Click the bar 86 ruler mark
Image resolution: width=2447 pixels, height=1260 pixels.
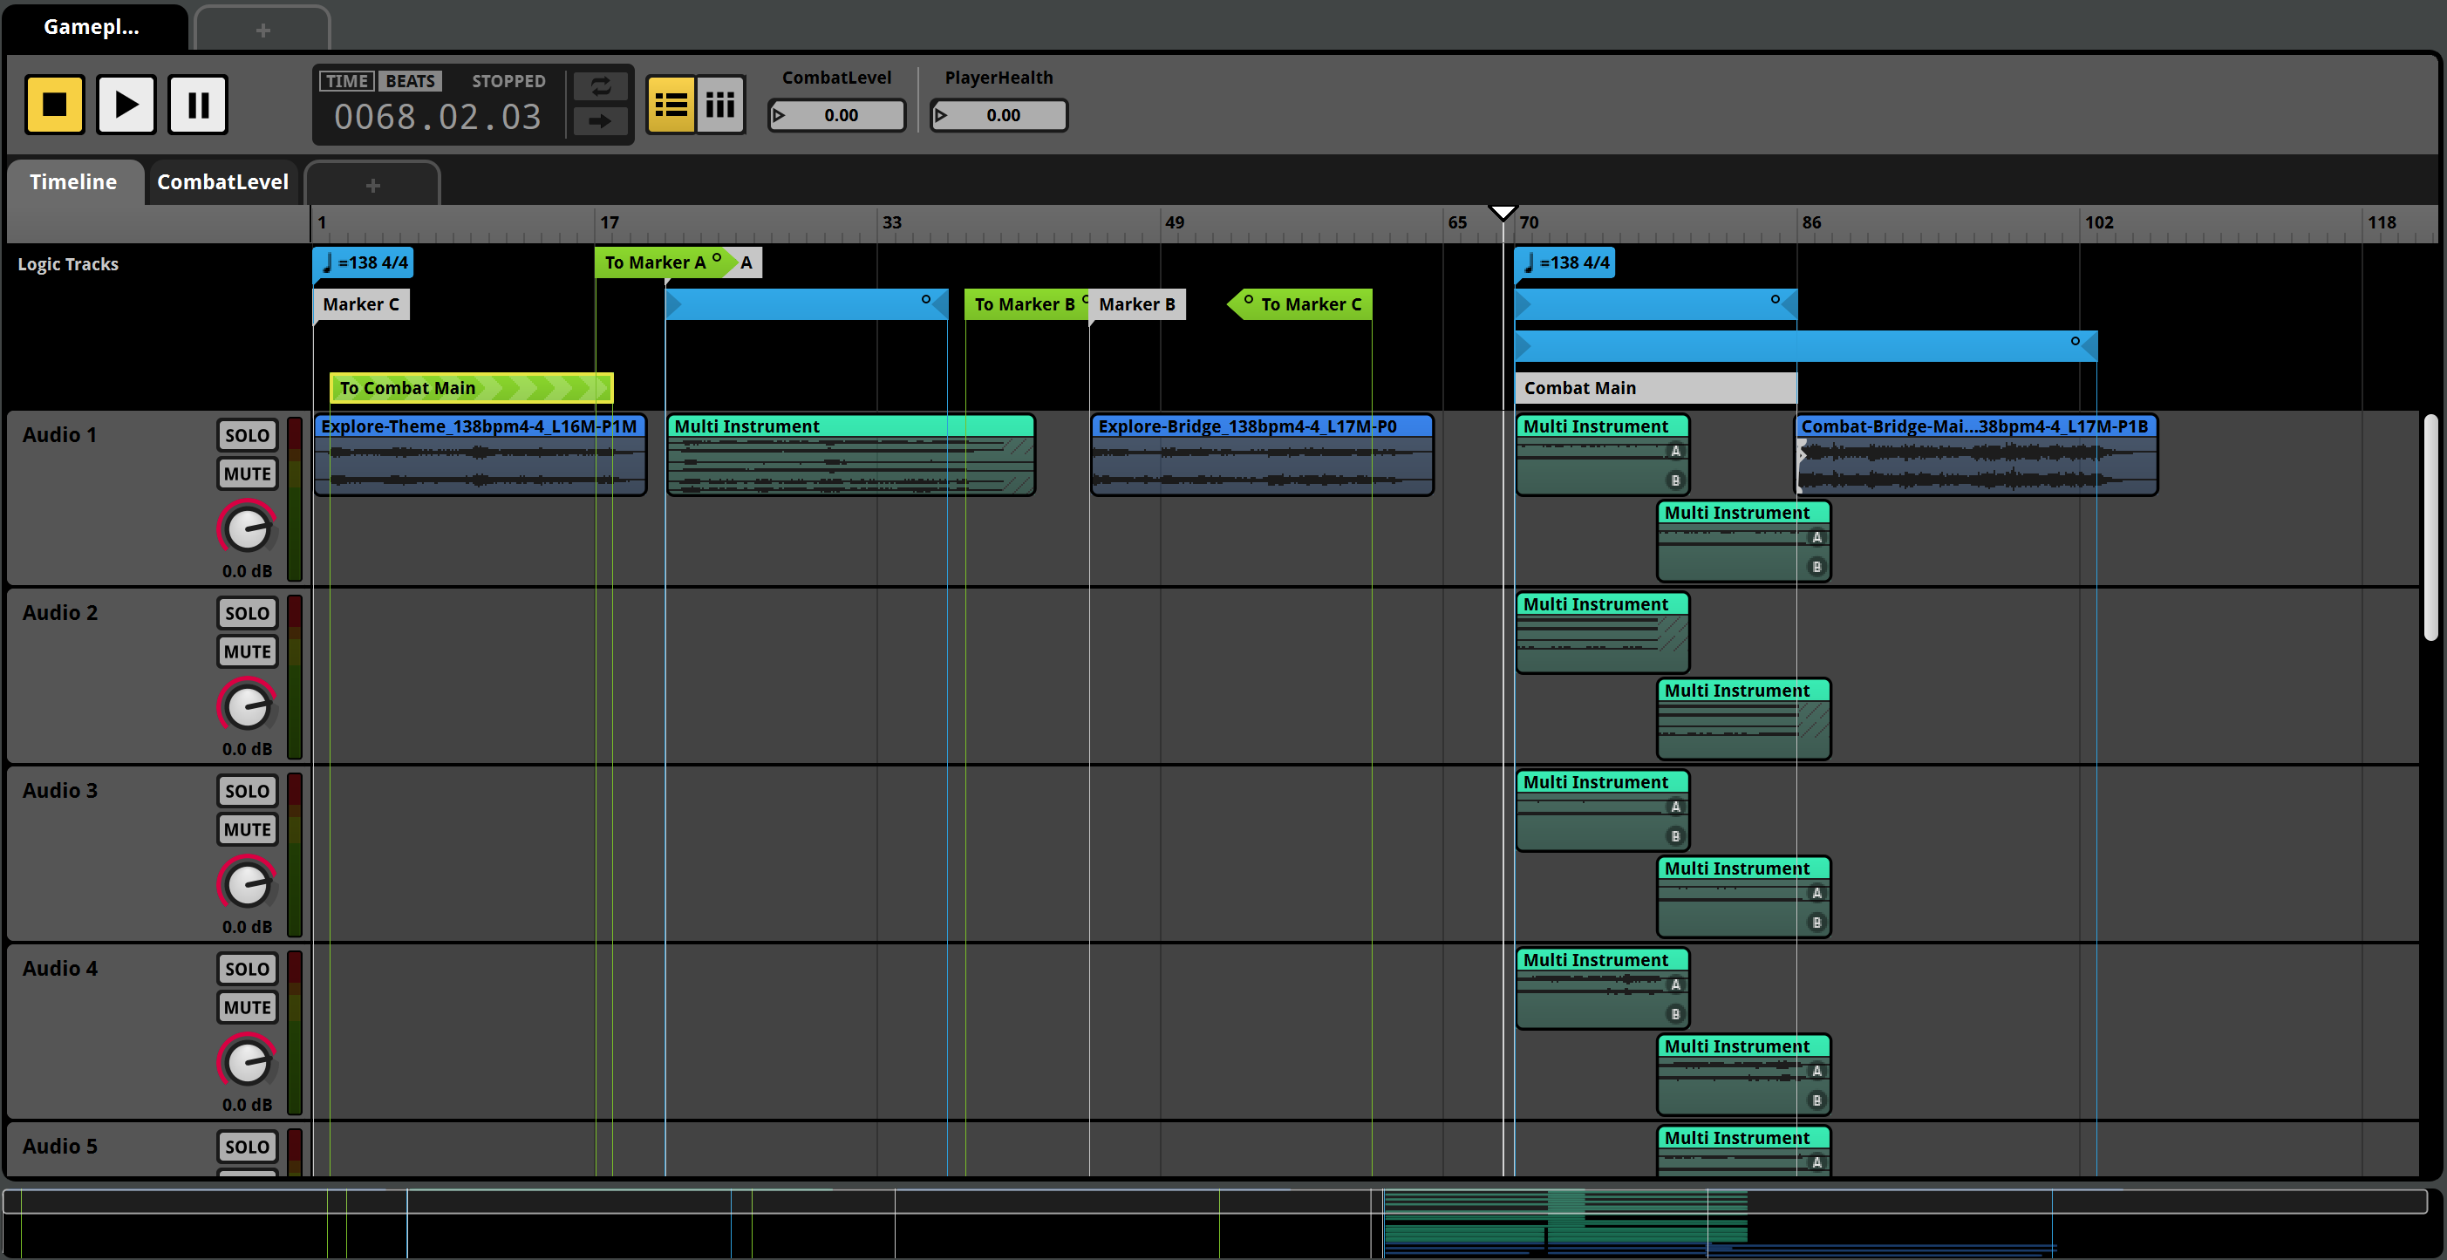pos(1811,222)
